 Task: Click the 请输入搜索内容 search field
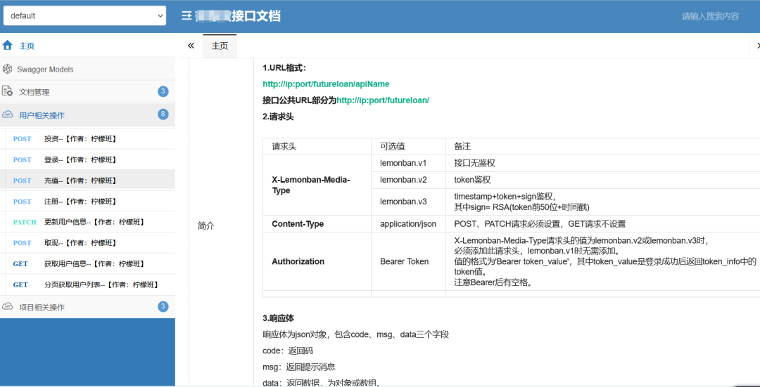[x=710, y=16]
